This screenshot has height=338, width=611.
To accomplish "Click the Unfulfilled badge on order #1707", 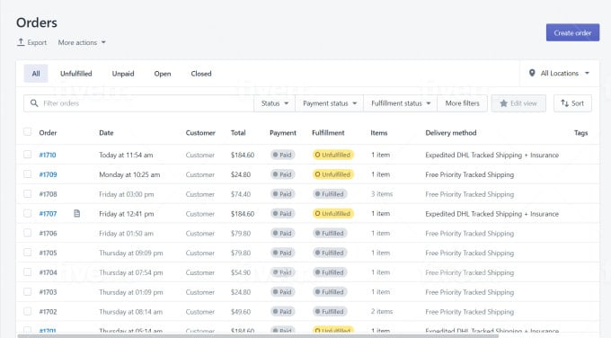I will [332, 214].
